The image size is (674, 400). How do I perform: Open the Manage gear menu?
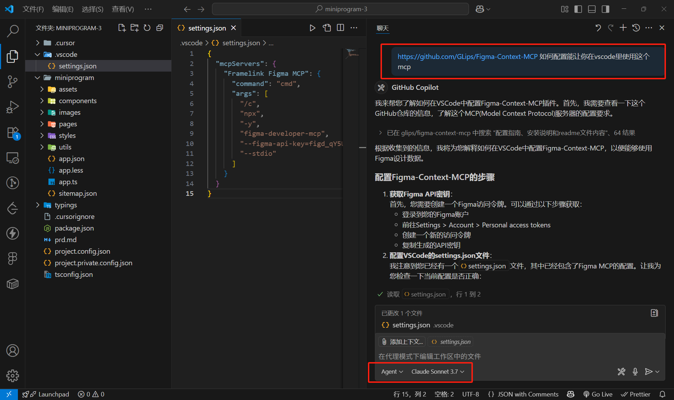point(13,376)
